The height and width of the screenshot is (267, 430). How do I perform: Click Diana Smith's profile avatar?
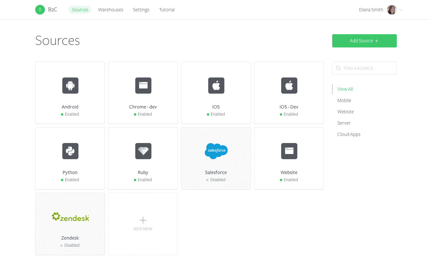point(392,10)
